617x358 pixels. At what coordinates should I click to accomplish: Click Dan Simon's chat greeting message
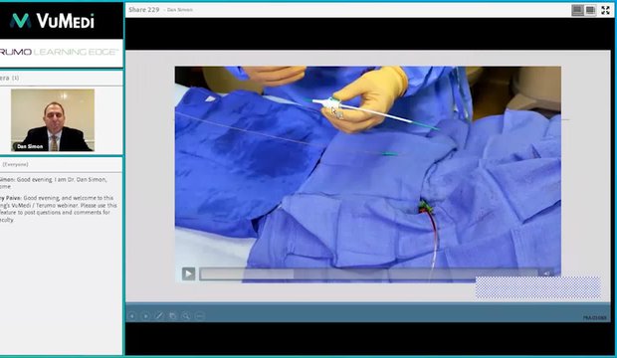coord(54,183)
